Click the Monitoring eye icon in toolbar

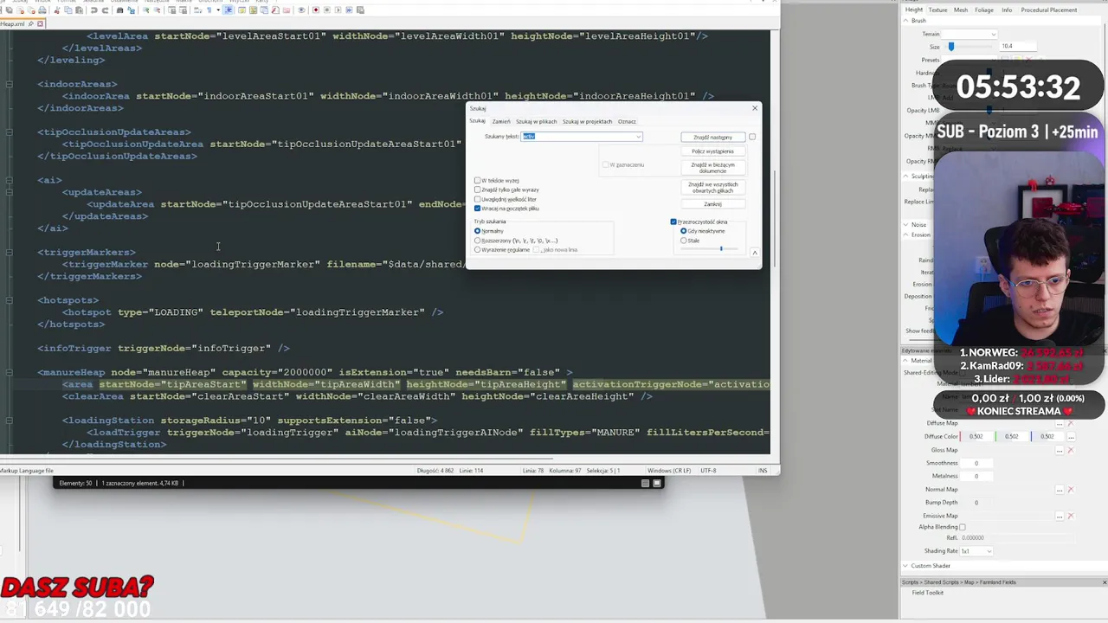pyautogui.click(x=301, y=10)
